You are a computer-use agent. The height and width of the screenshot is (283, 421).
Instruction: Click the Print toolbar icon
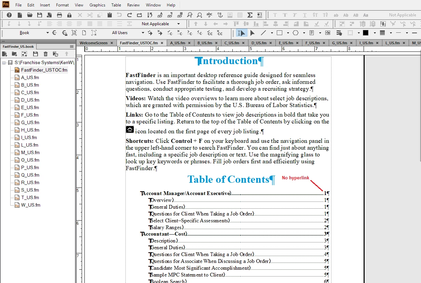(x=59, y=15)
